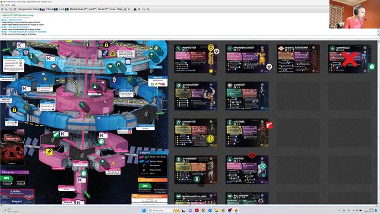Click the zoom in magnifier icon
Image resolution: width=380 pixels, height=214 pixels.
pyautogui.click(x=140, y=10)
